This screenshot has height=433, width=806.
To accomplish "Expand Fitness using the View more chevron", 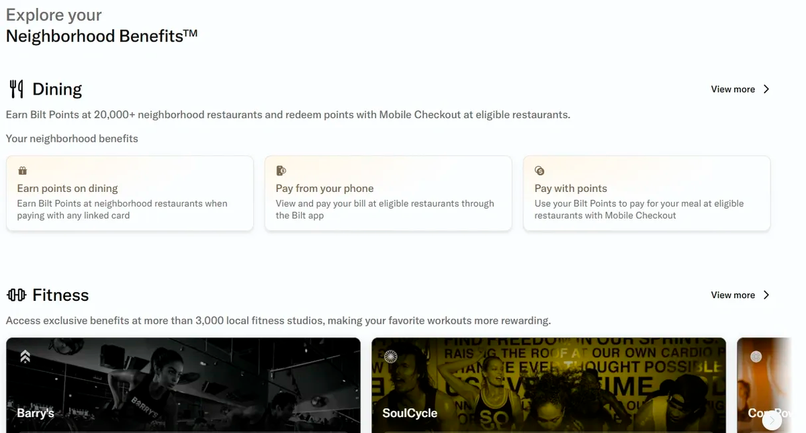I will tap(766, 295).
